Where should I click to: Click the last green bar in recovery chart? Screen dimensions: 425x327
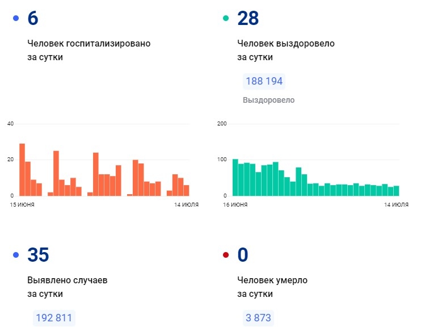(x=396, y=190)
